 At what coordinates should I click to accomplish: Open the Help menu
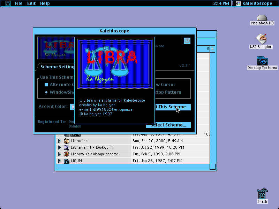click(x=45, y=3)
